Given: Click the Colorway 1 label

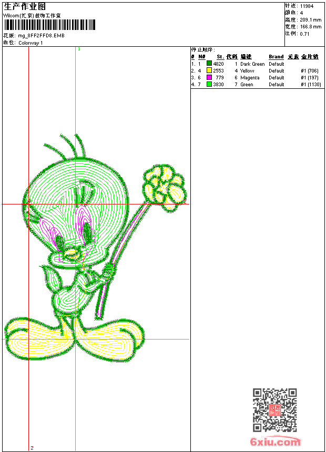Looking at the screenshot, I should (x=30, y=43).
